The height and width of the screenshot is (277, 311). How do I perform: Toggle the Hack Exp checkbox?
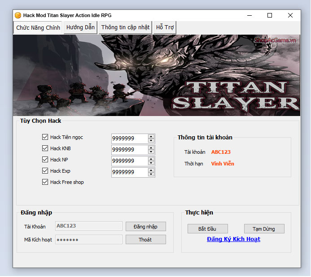pos(45,171)
